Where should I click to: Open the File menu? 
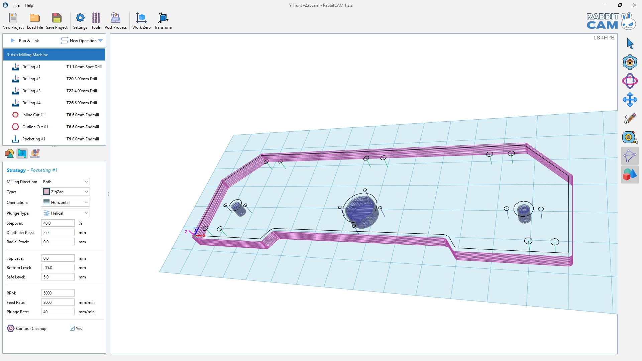coord(16,5)
